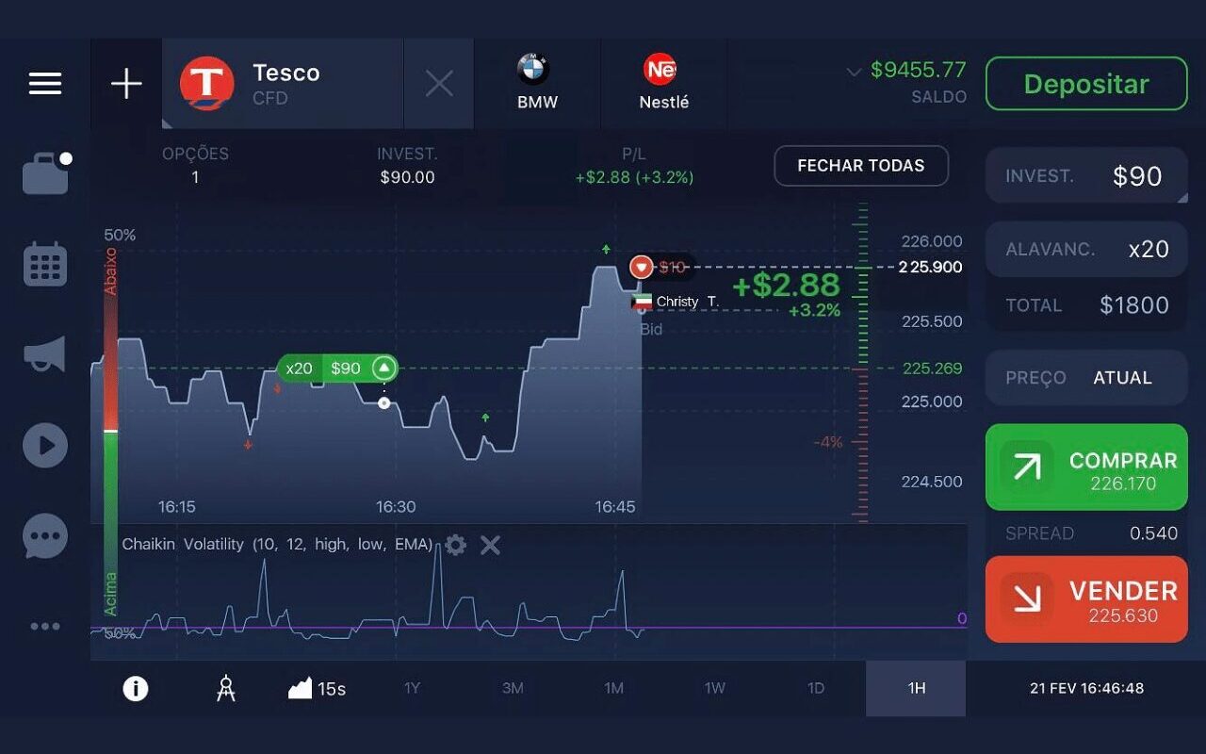Expand the balance account chevron
Screen dimensions: 1206x754
(854, 72)
